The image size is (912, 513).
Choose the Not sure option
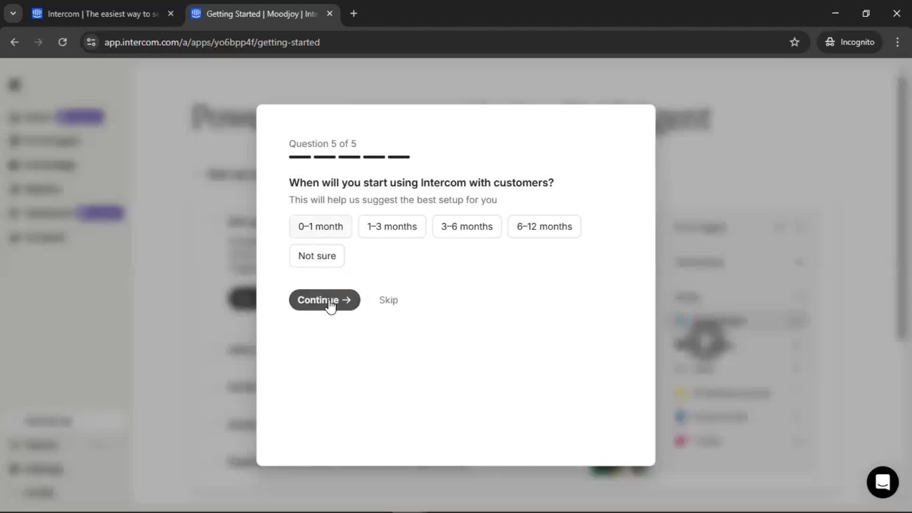[x=317, y=256]
